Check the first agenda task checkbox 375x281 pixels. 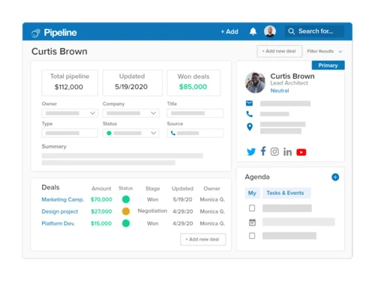252,208
